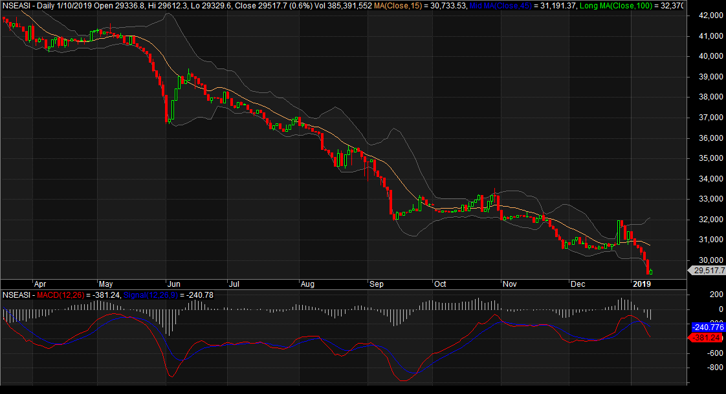This screenshot has height=394, width=726.
Task: Select the blue Mid MA(Close,45) legend label
Action: tap(501, 6)
